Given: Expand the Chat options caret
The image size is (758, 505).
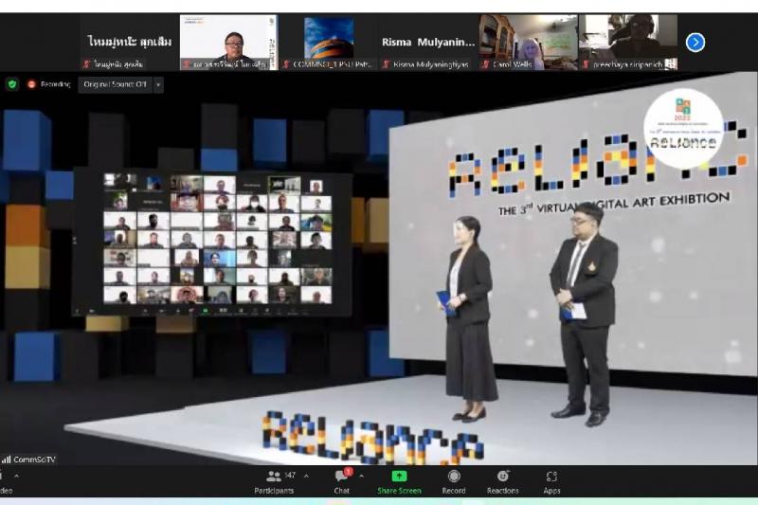Looking at the screenshot, I should [361, 477].
